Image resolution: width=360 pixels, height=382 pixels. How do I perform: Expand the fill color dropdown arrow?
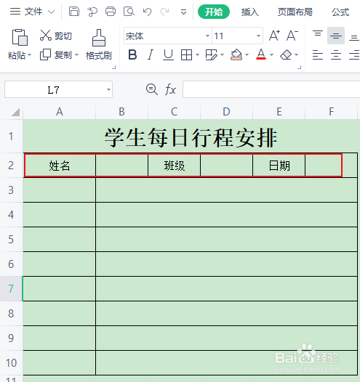pyautogui.click(x=247, y=54)
